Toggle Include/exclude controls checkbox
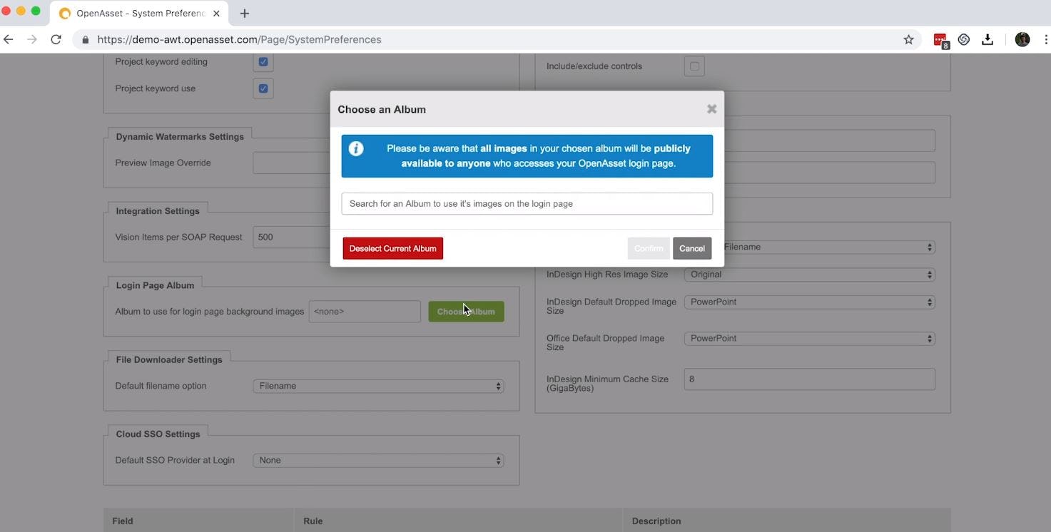 tap(694, 66)
